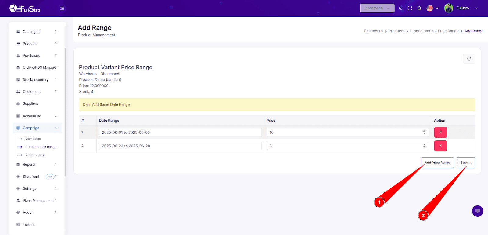Submit the price range form
488x235 pixels.
click(466, 163)
